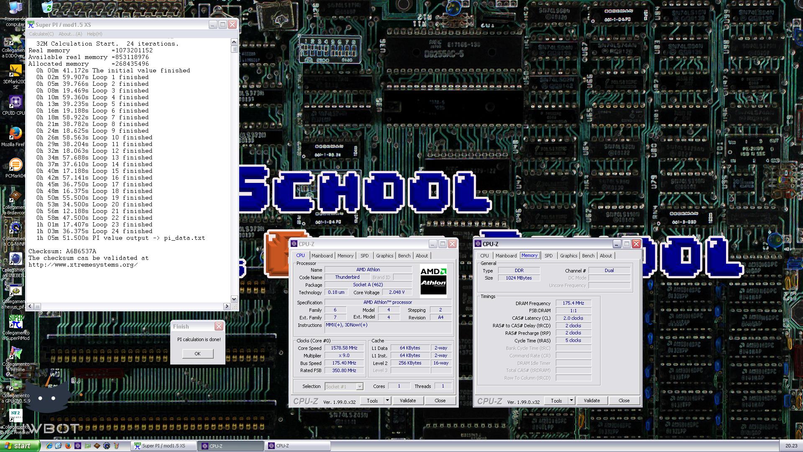Launch the CINEBENCH desktop shortcut
This screenshot has width=803, height=452.
tap(14, 265)
